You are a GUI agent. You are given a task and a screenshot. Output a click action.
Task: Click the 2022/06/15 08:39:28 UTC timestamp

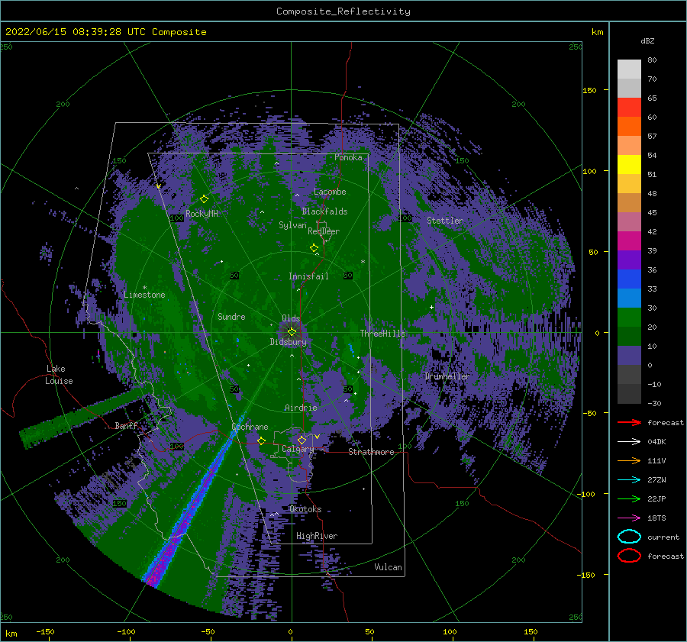76,32
